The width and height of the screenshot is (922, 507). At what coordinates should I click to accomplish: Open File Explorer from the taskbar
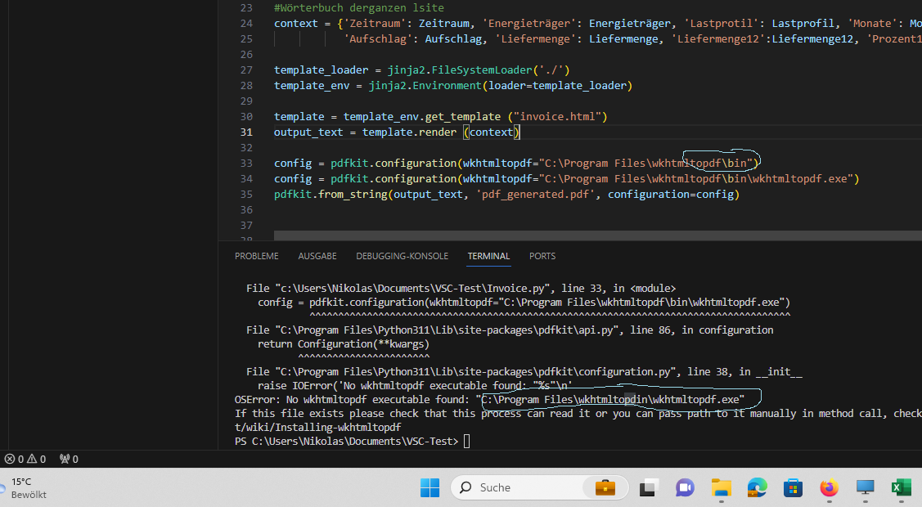tap(721, 487)
